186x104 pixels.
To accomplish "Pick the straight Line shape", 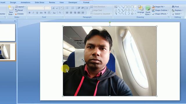I will 119,7.
